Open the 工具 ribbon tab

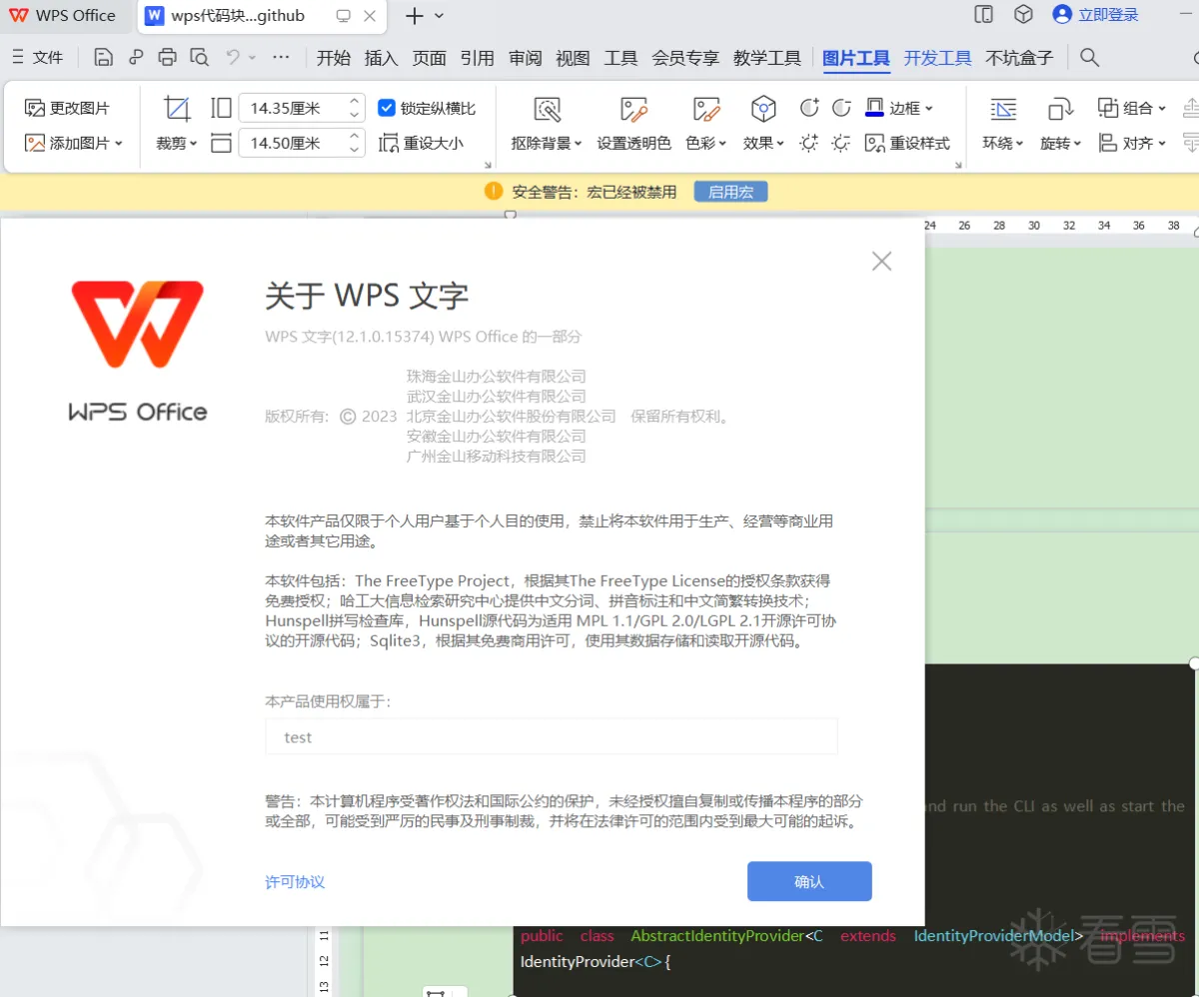pyautogui.click(x=620, y=58)
